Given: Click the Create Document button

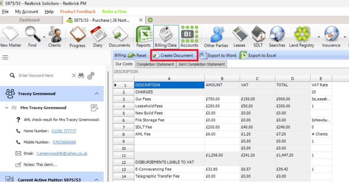Looking at the screenshot, I should click(174, 55).
